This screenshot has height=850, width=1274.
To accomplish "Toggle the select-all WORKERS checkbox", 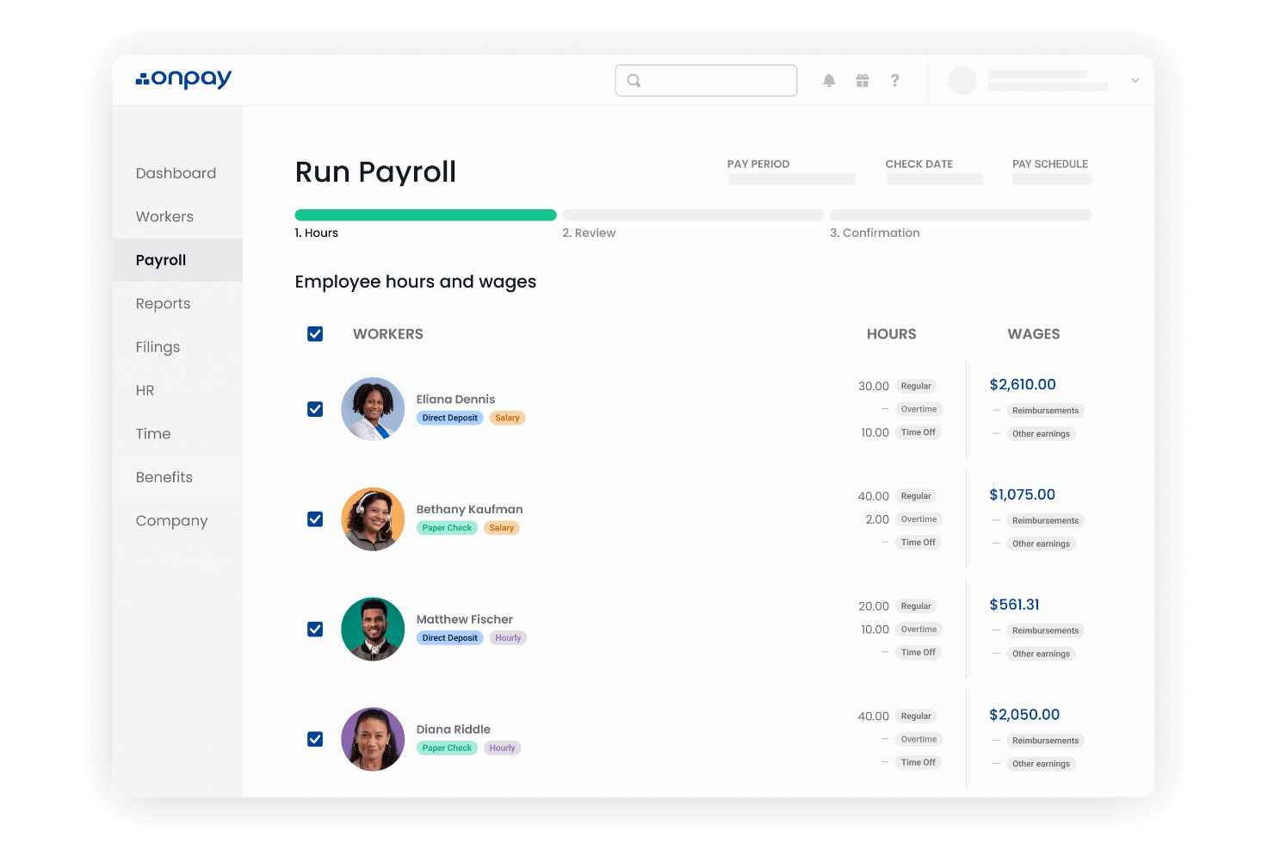I will [x=315, y=333].
